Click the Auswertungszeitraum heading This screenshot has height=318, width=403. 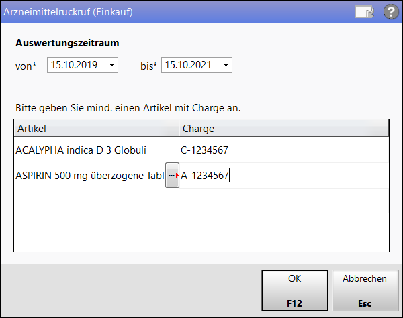click(x=67, y=43)
